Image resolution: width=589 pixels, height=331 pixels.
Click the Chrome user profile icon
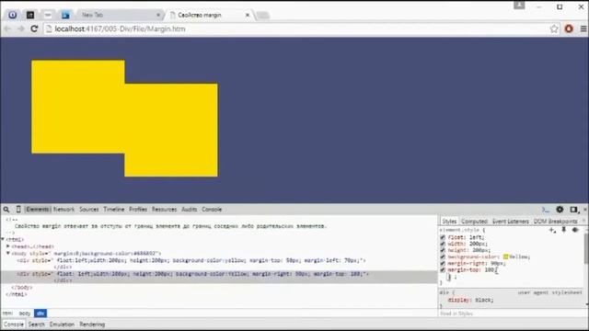[x=519, y=5]
